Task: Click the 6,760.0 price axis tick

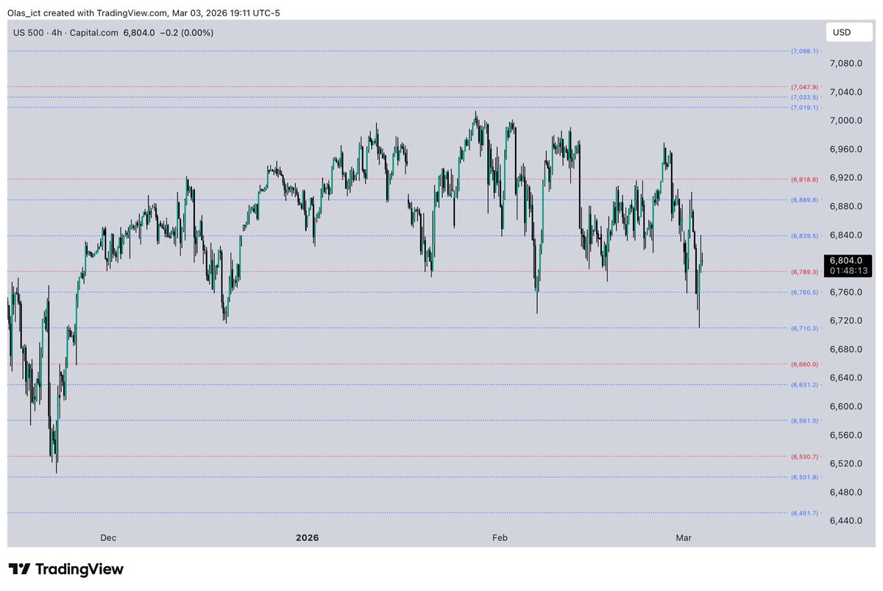Action: (x=845, y=292)
